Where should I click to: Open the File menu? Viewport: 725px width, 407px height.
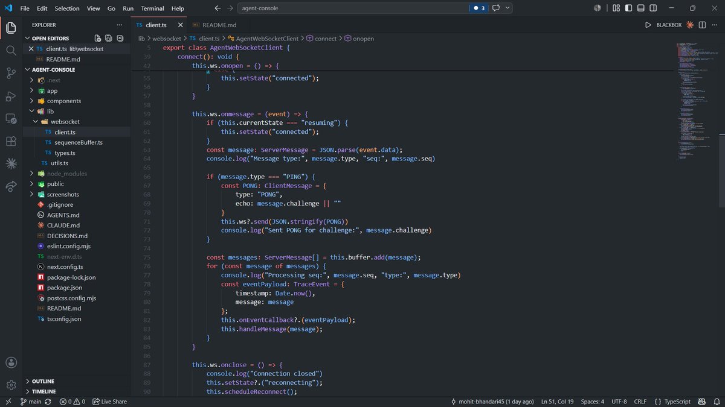(x=25, y=8)
